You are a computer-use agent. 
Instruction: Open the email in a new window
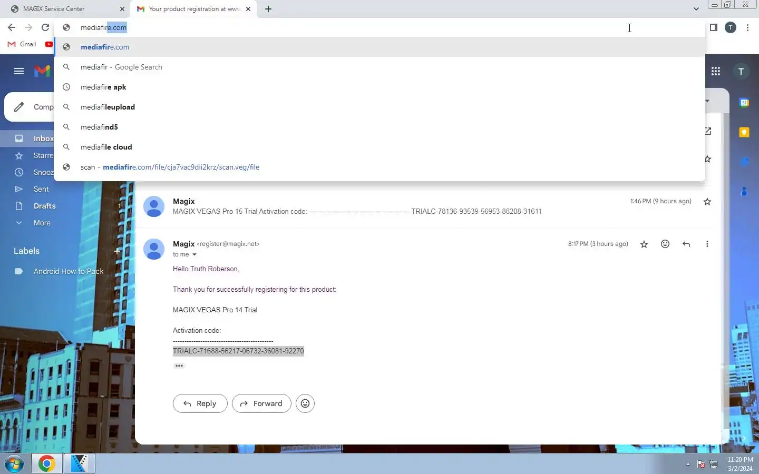708,131
